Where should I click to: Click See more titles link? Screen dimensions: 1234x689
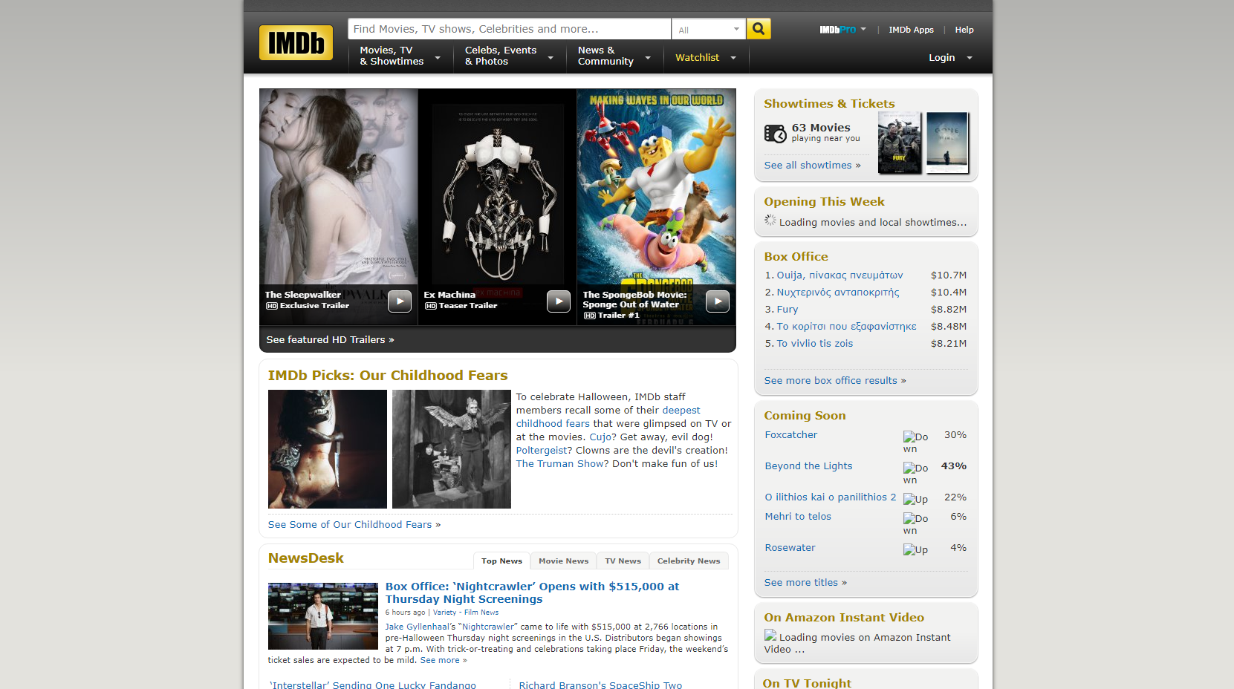pos(805,583)
